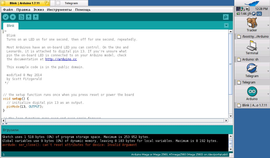
Task: Click the editor's scroll-up arrow
Action: coord(230,32)
